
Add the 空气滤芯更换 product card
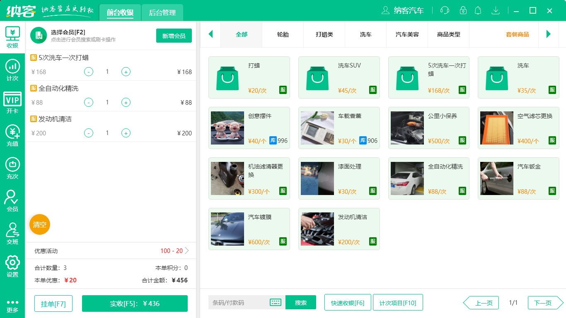[x=518, y=128]
